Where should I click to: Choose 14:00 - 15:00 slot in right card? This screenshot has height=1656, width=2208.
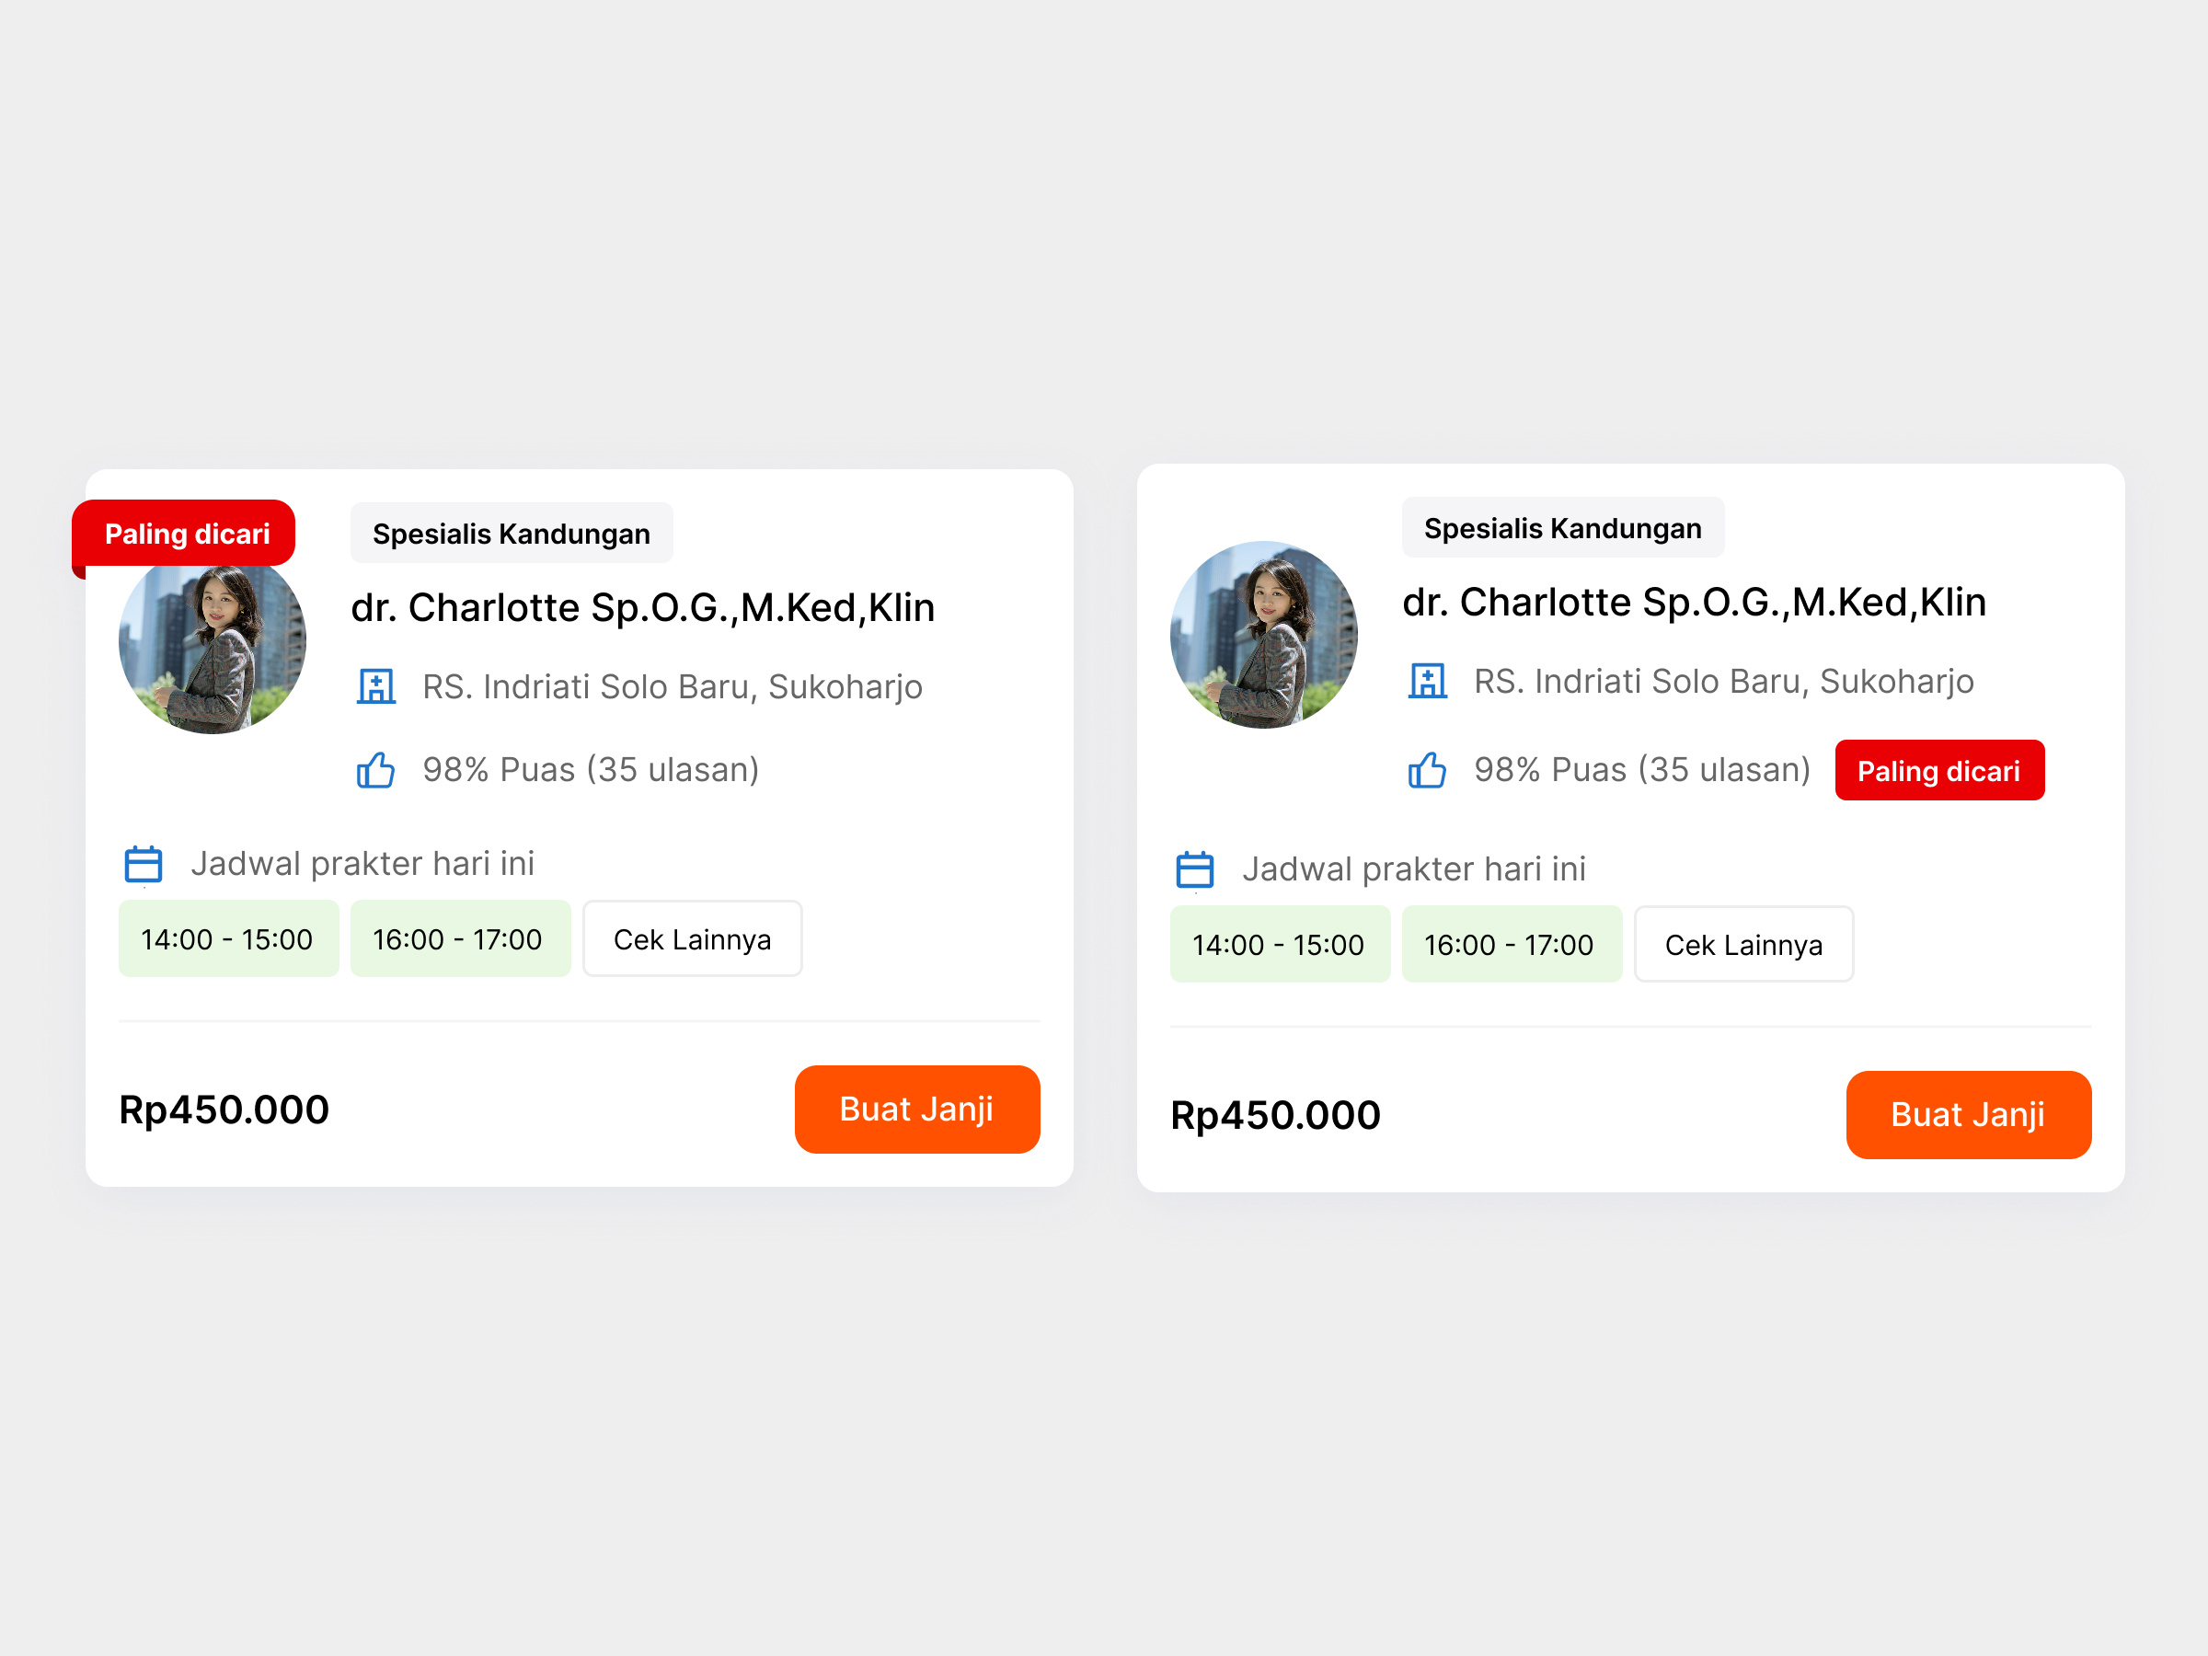click(1279, 944)
